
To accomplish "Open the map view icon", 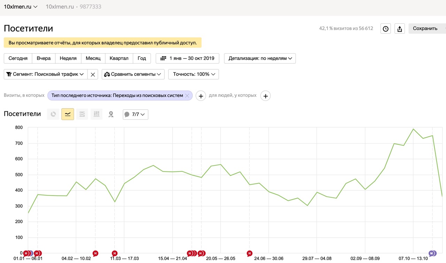I will point(111,114).
